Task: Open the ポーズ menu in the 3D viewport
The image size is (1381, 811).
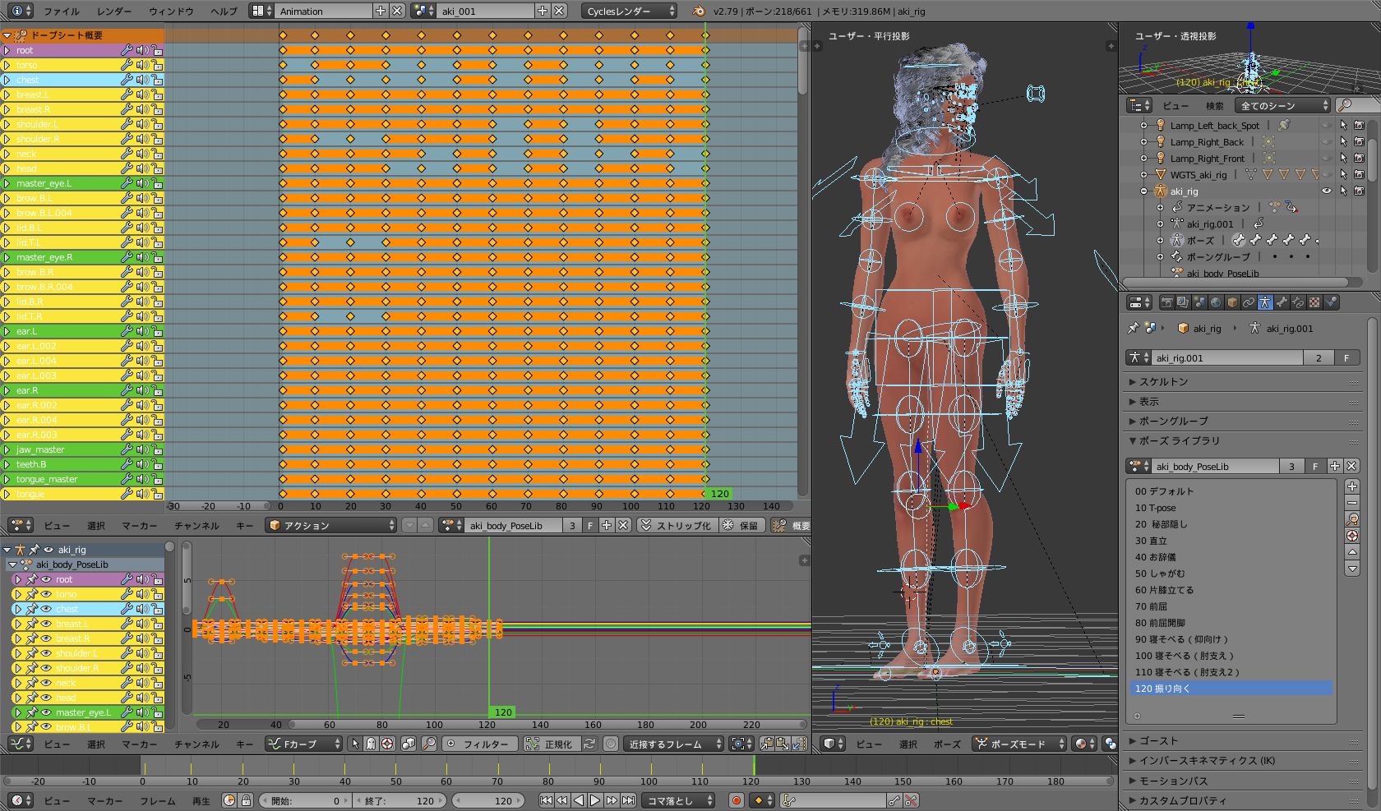Action: click(946, 744)
